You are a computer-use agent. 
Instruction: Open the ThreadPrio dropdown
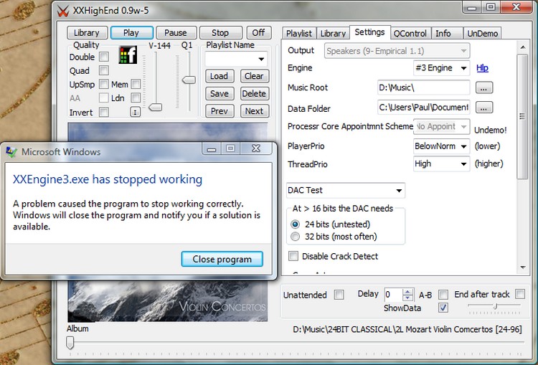point(463,164)
